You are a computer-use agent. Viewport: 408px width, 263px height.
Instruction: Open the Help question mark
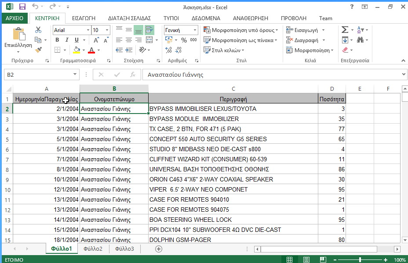tap(352, 7)
